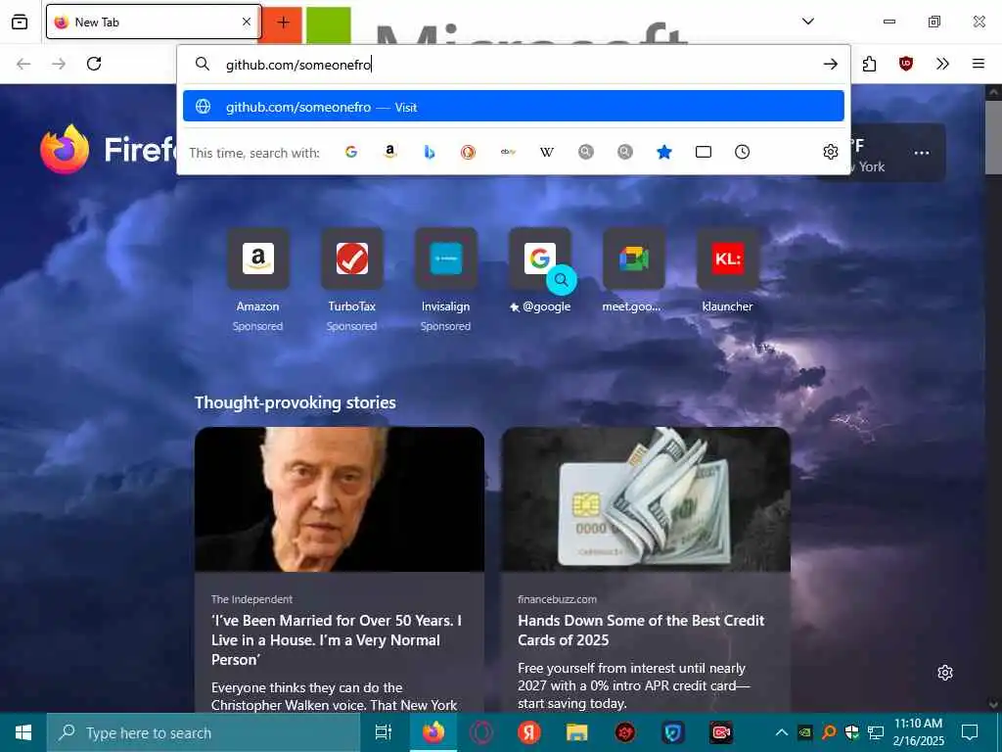Open the Windows Start menu
The width and height of the screenshot is (1002, 752).
pos(23,732)
